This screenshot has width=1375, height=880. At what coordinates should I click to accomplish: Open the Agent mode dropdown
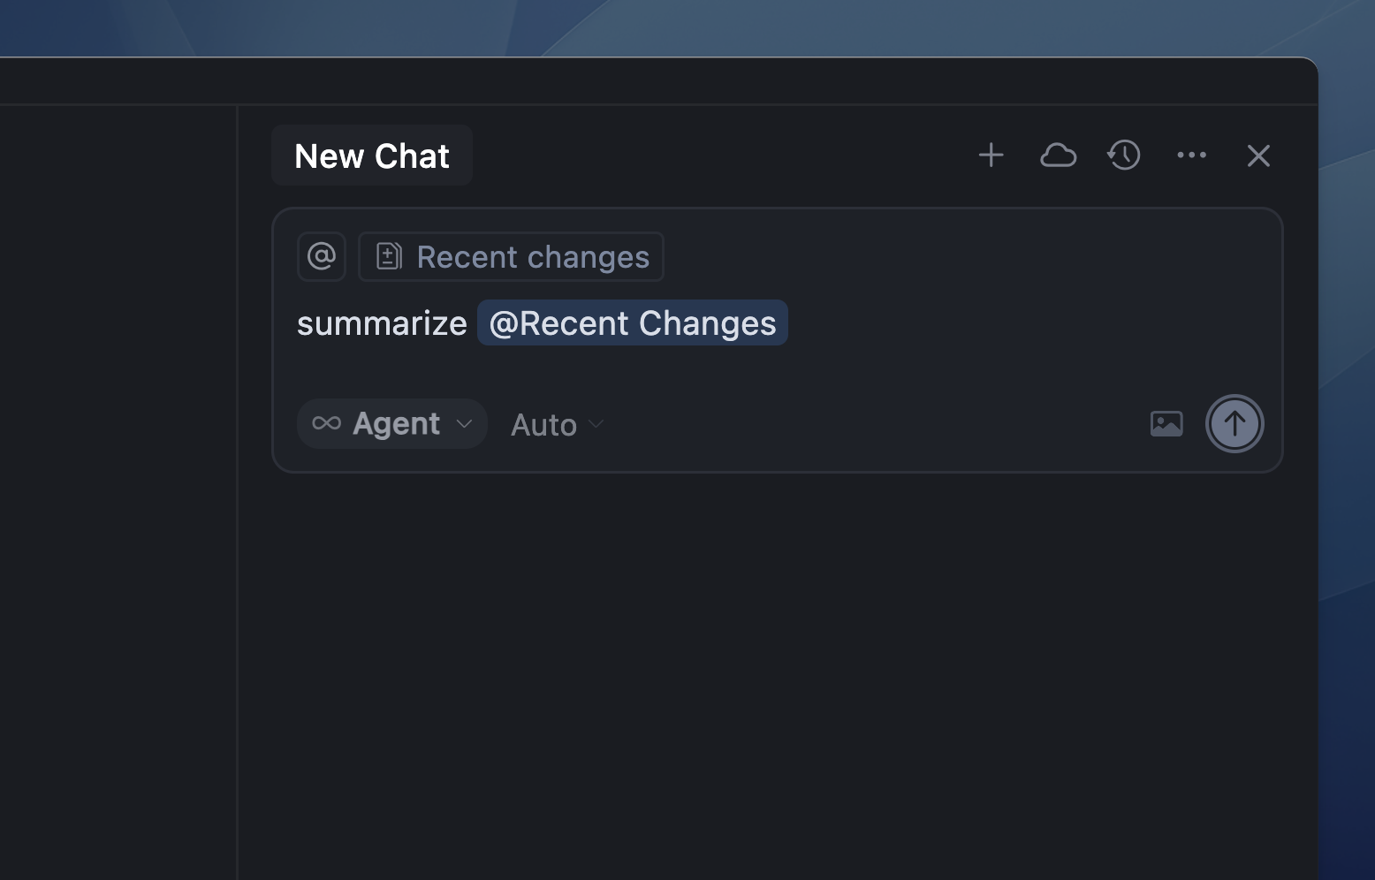coord(392,424)
